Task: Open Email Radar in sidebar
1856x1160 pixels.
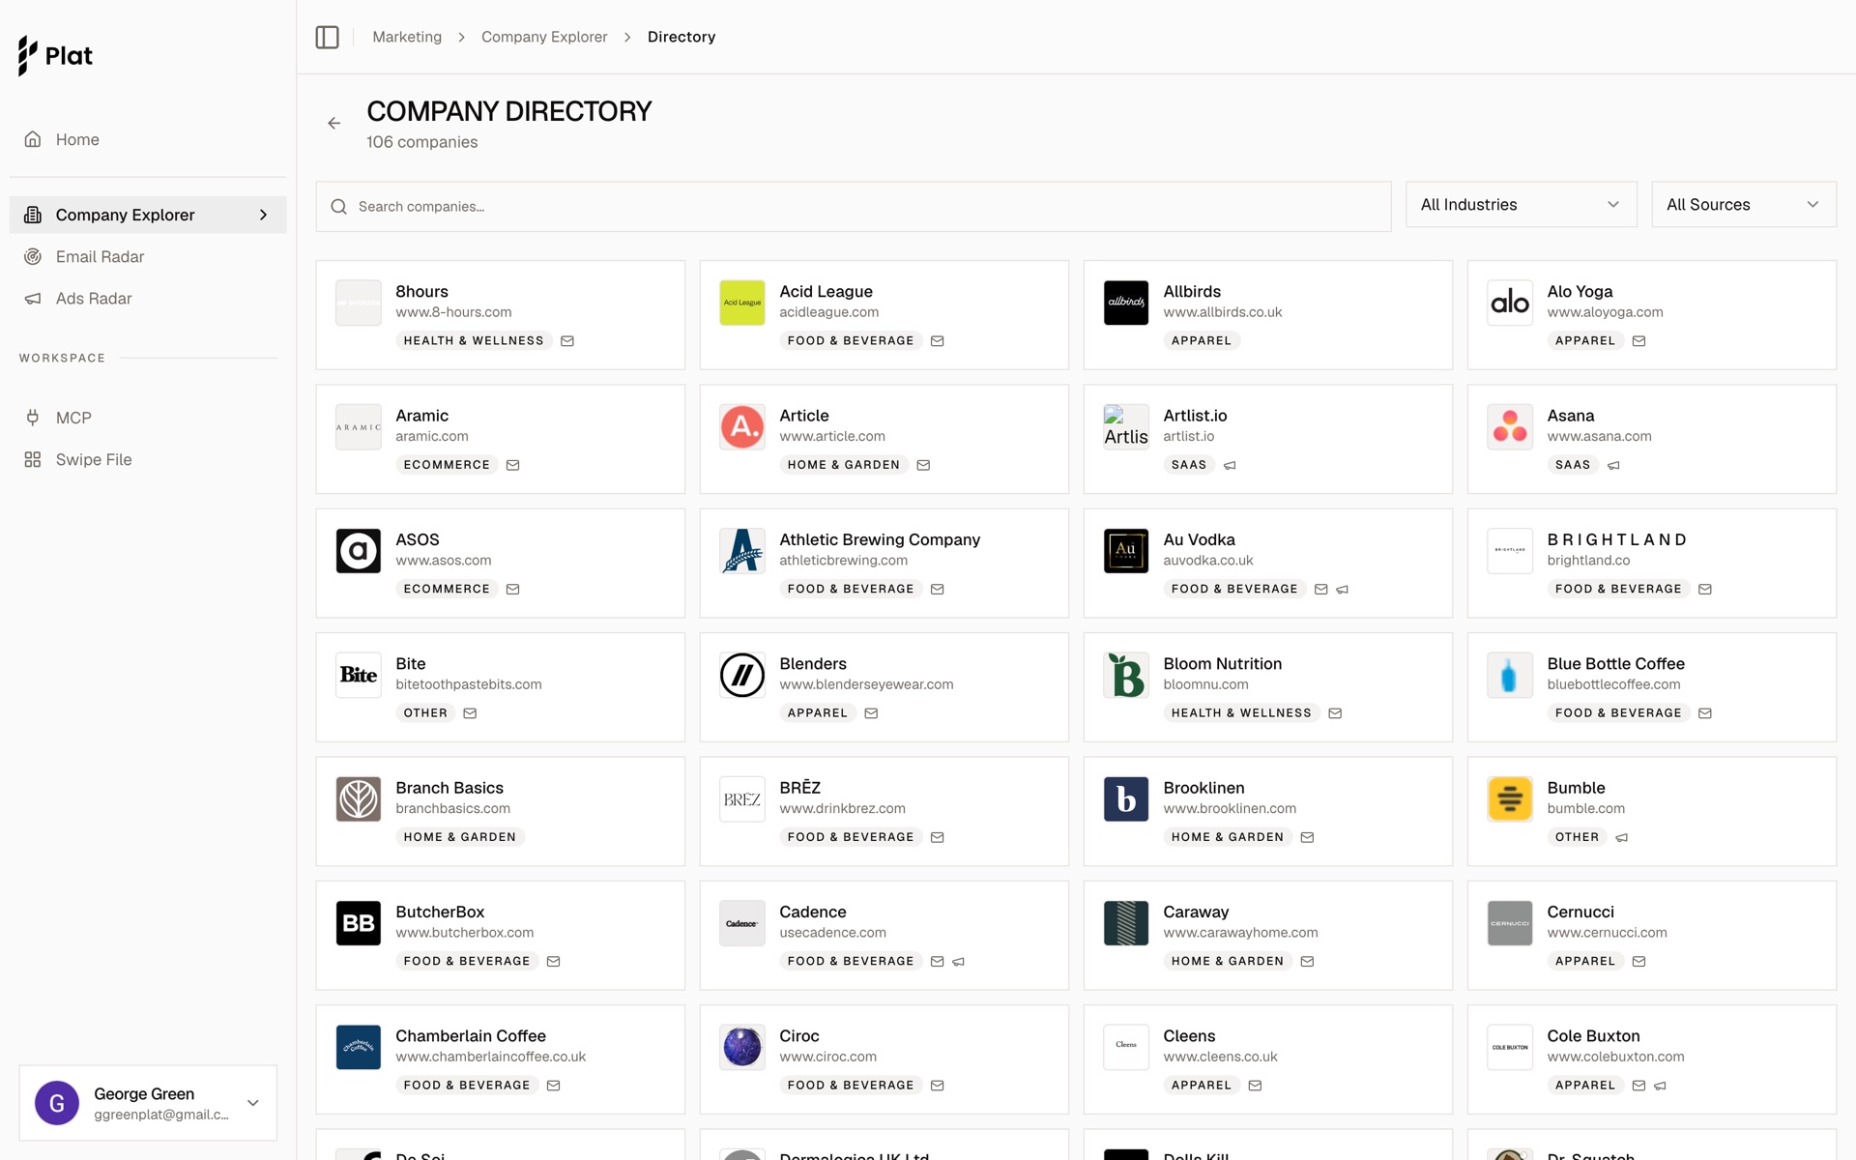Action: click(x=148, y=256)
